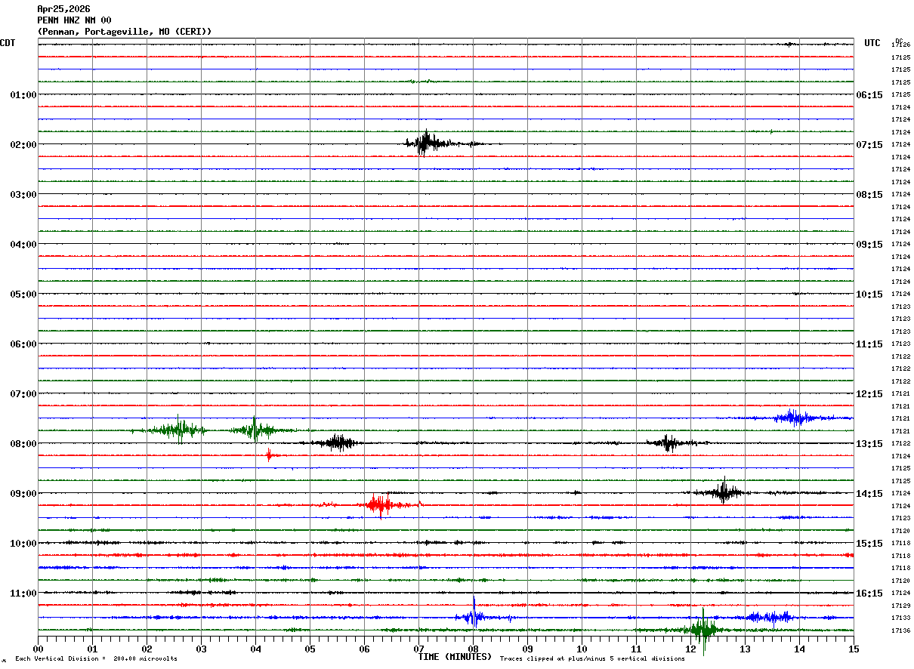Click minute tick label 03 on time axis
The width and height of the screenshot is (914, 669).
[x=201, y=649]
